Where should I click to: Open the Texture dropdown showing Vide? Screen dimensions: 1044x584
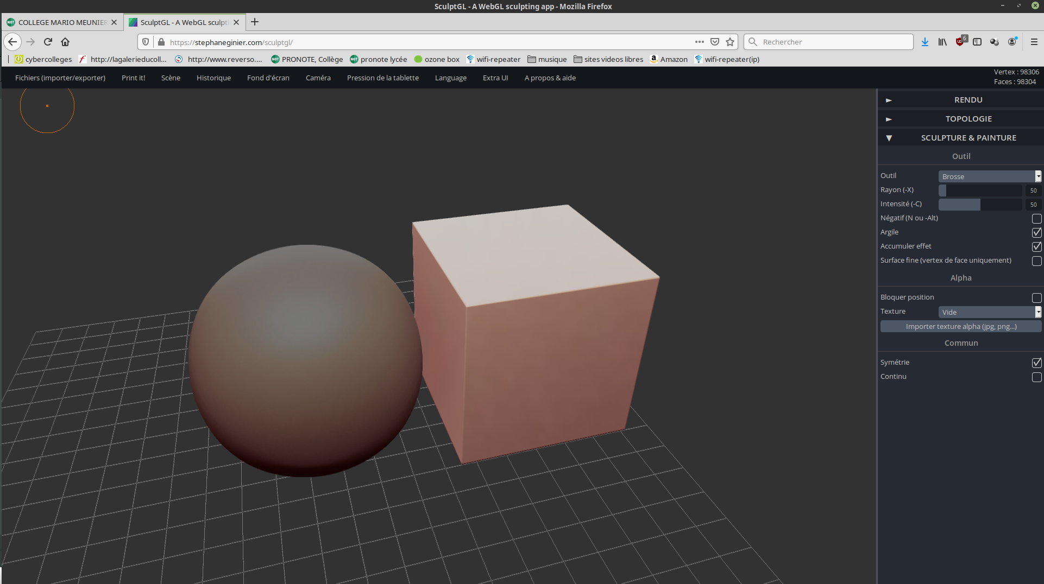tap(990, 312)
